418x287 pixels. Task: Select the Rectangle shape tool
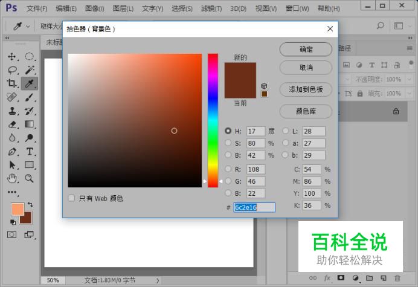(x=29, y=165)
